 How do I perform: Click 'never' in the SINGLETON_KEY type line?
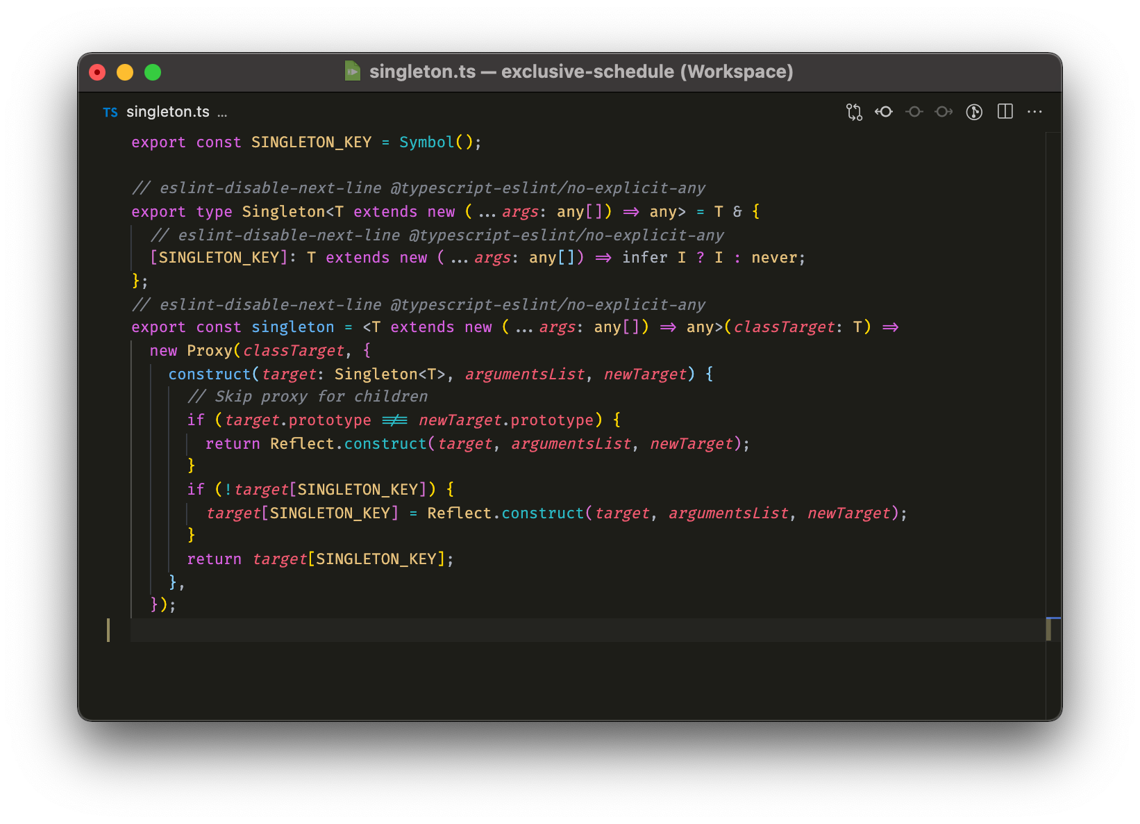pos(774,258)
